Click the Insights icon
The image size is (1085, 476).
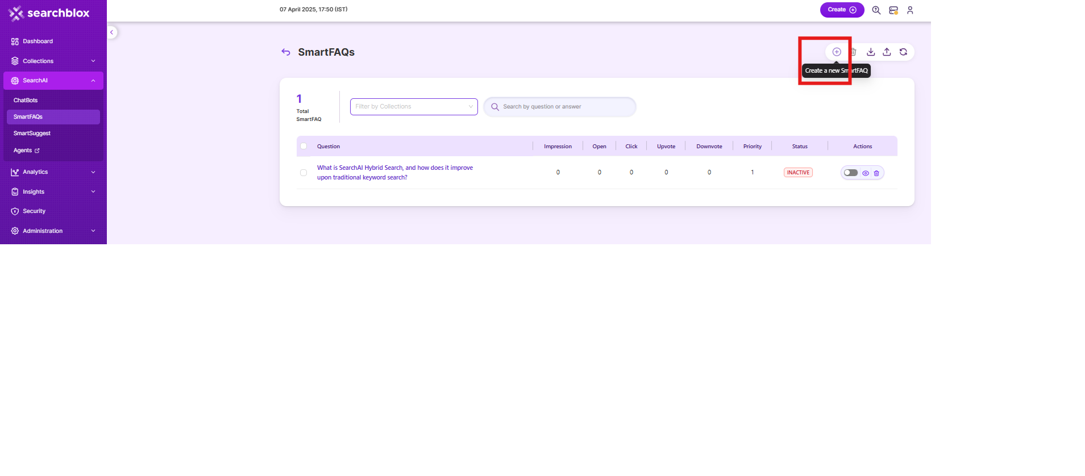[15, 192]
